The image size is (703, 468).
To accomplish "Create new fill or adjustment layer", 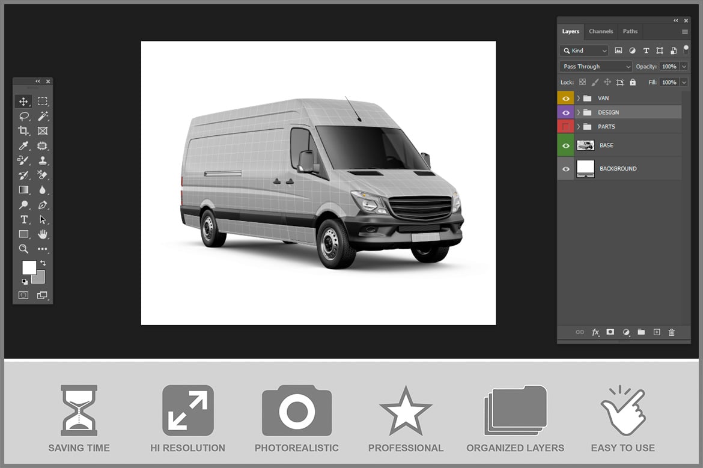I will coord(626,332).
